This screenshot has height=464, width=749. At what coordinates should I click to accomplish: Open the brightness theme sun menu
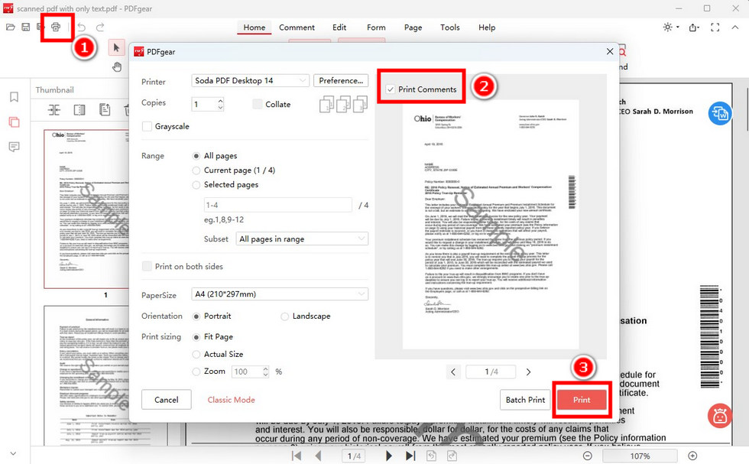671,28
